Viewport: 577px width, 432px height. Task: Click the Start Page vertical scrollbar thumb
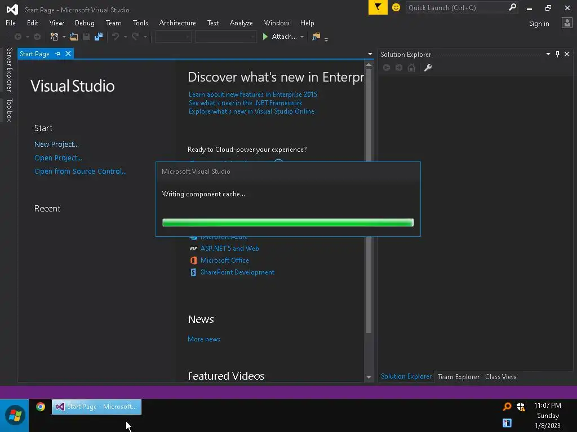pyautogui.click(x=369, y=201)
